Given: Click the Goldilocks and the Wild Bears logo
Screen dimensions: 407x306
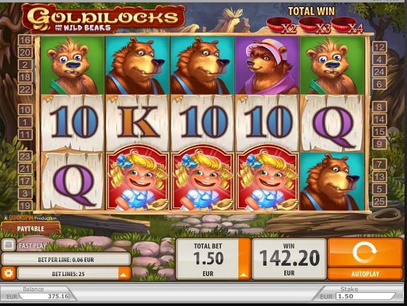Looking at the screenshot, I should pos(104,17).
